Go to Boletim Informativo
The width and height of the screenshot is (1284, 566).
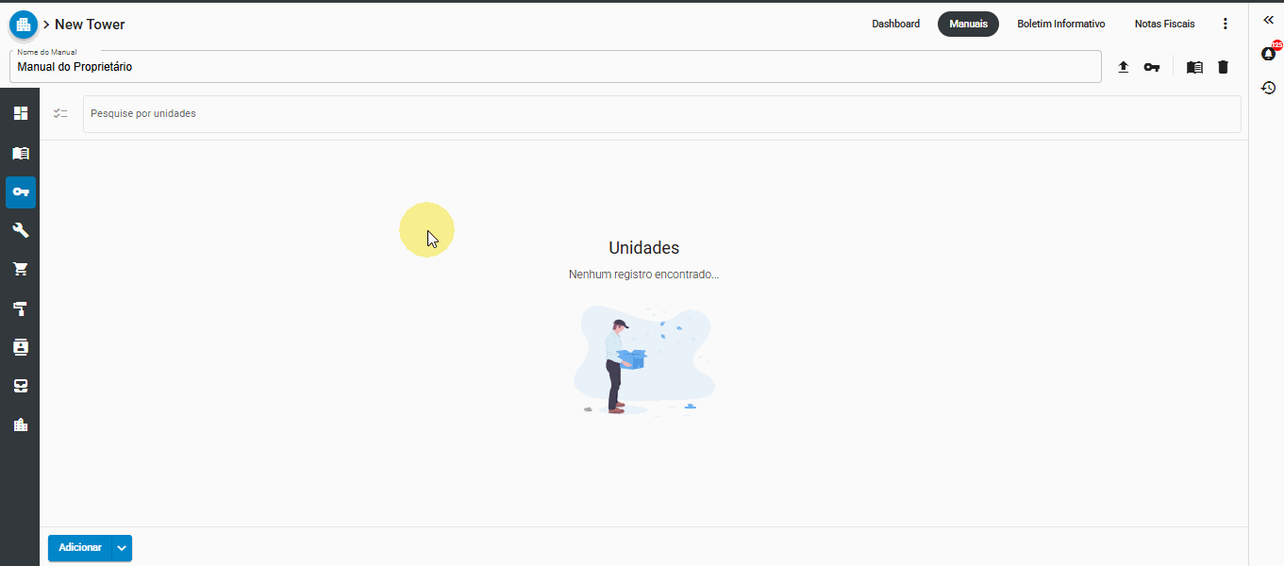pos(1060,24)
